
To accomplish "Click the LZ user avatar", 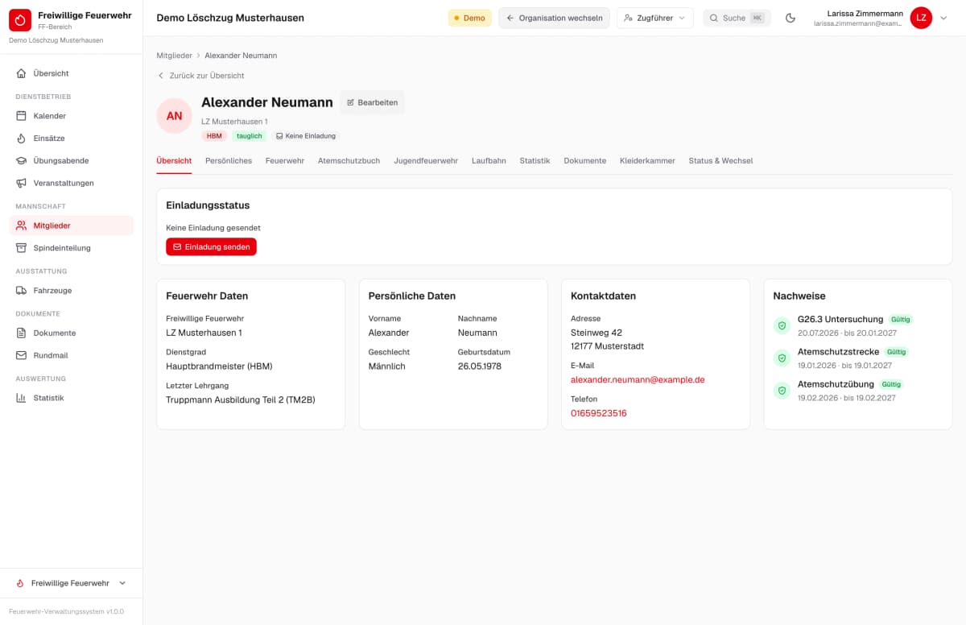I will coord(921,18).
